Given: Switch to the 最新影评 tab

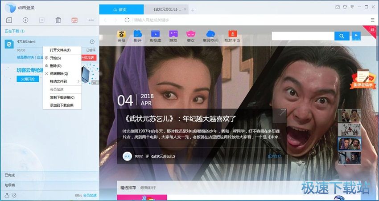Looking at the screenshot, I should click(x=148, y=188).
